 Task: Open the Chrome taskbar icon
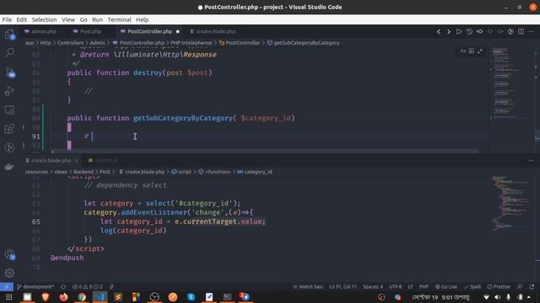point(82,297)
